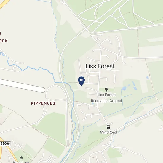Select the Mint Road bus stop icon
163x163 pixels.
pyautogui.click(x=108, y=127)
